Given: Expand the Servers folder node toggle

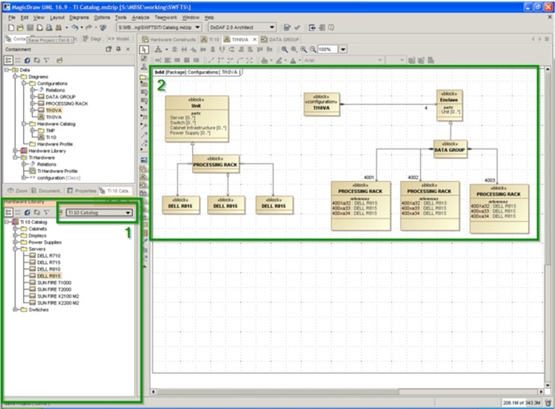Looking at the screenshot, I should point(15,249).
